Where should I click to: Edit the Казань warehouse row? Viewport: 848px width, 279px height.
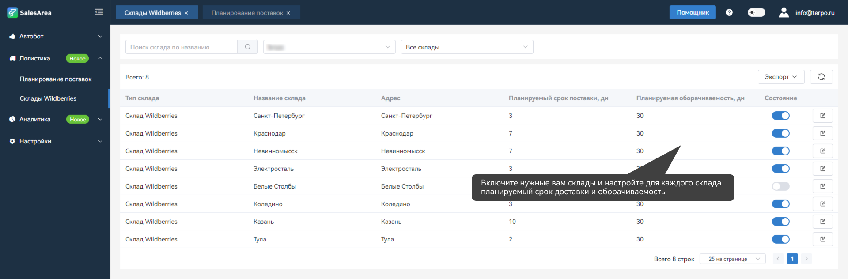pos(823,222)
